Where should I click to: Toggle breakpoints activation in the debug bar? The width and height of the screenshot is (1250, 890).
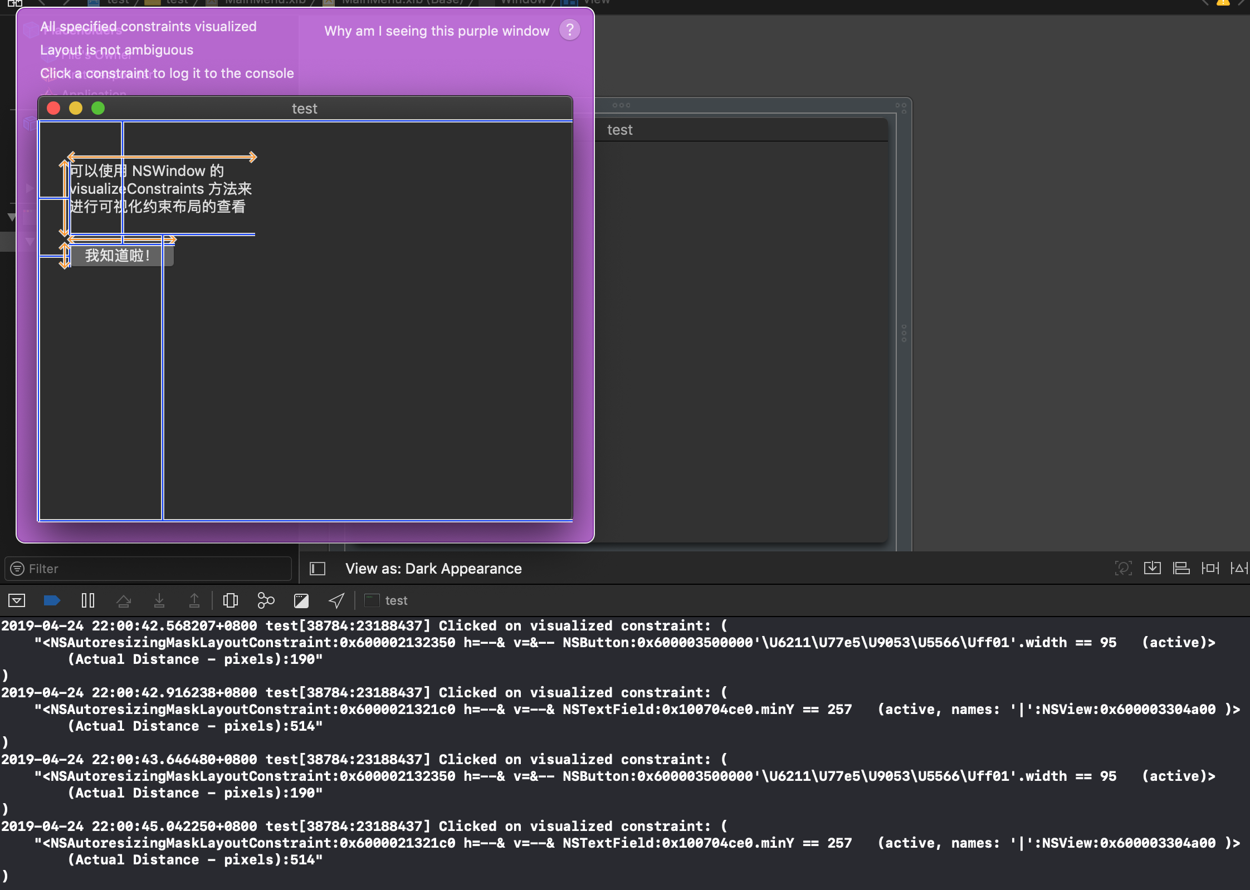52,600
